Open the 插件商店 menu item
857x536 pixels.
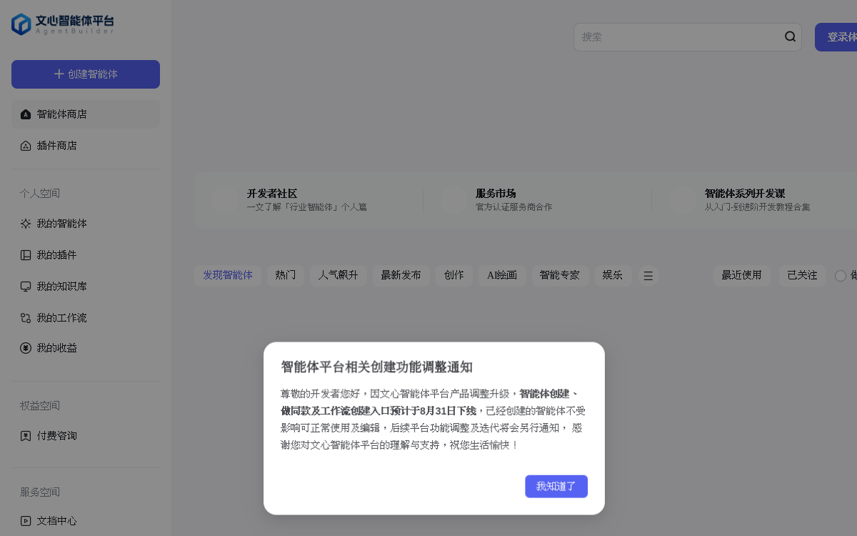click(x=86, y=146)
